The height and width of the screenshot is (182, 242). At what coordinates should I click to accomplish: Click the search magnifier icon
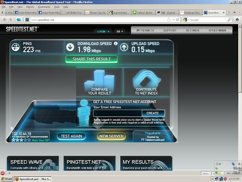(x=230, y=20)
